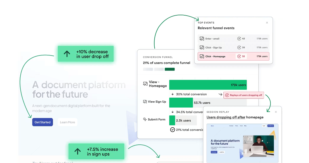Click the down arrow beside 30% total conversion
The height and width of the screenshot is (163, 309).
173,94
